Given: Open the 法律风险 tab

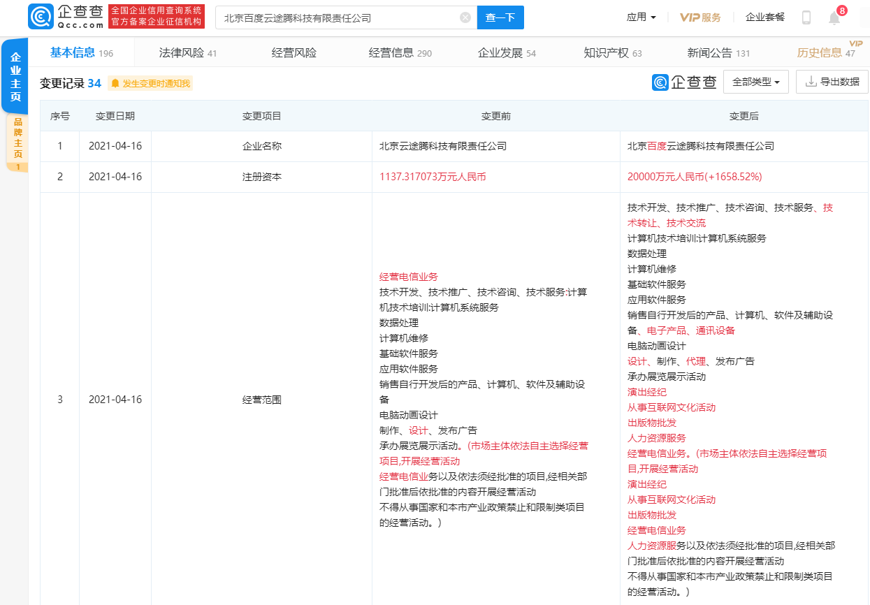Looking at the screenshot, I should 188,53.
